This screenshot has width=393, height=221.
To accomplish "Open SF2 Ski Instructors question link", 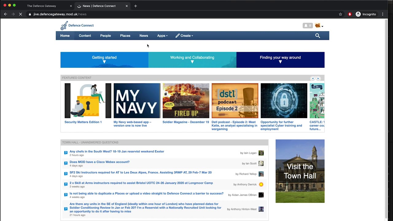I will click(141, 173).
